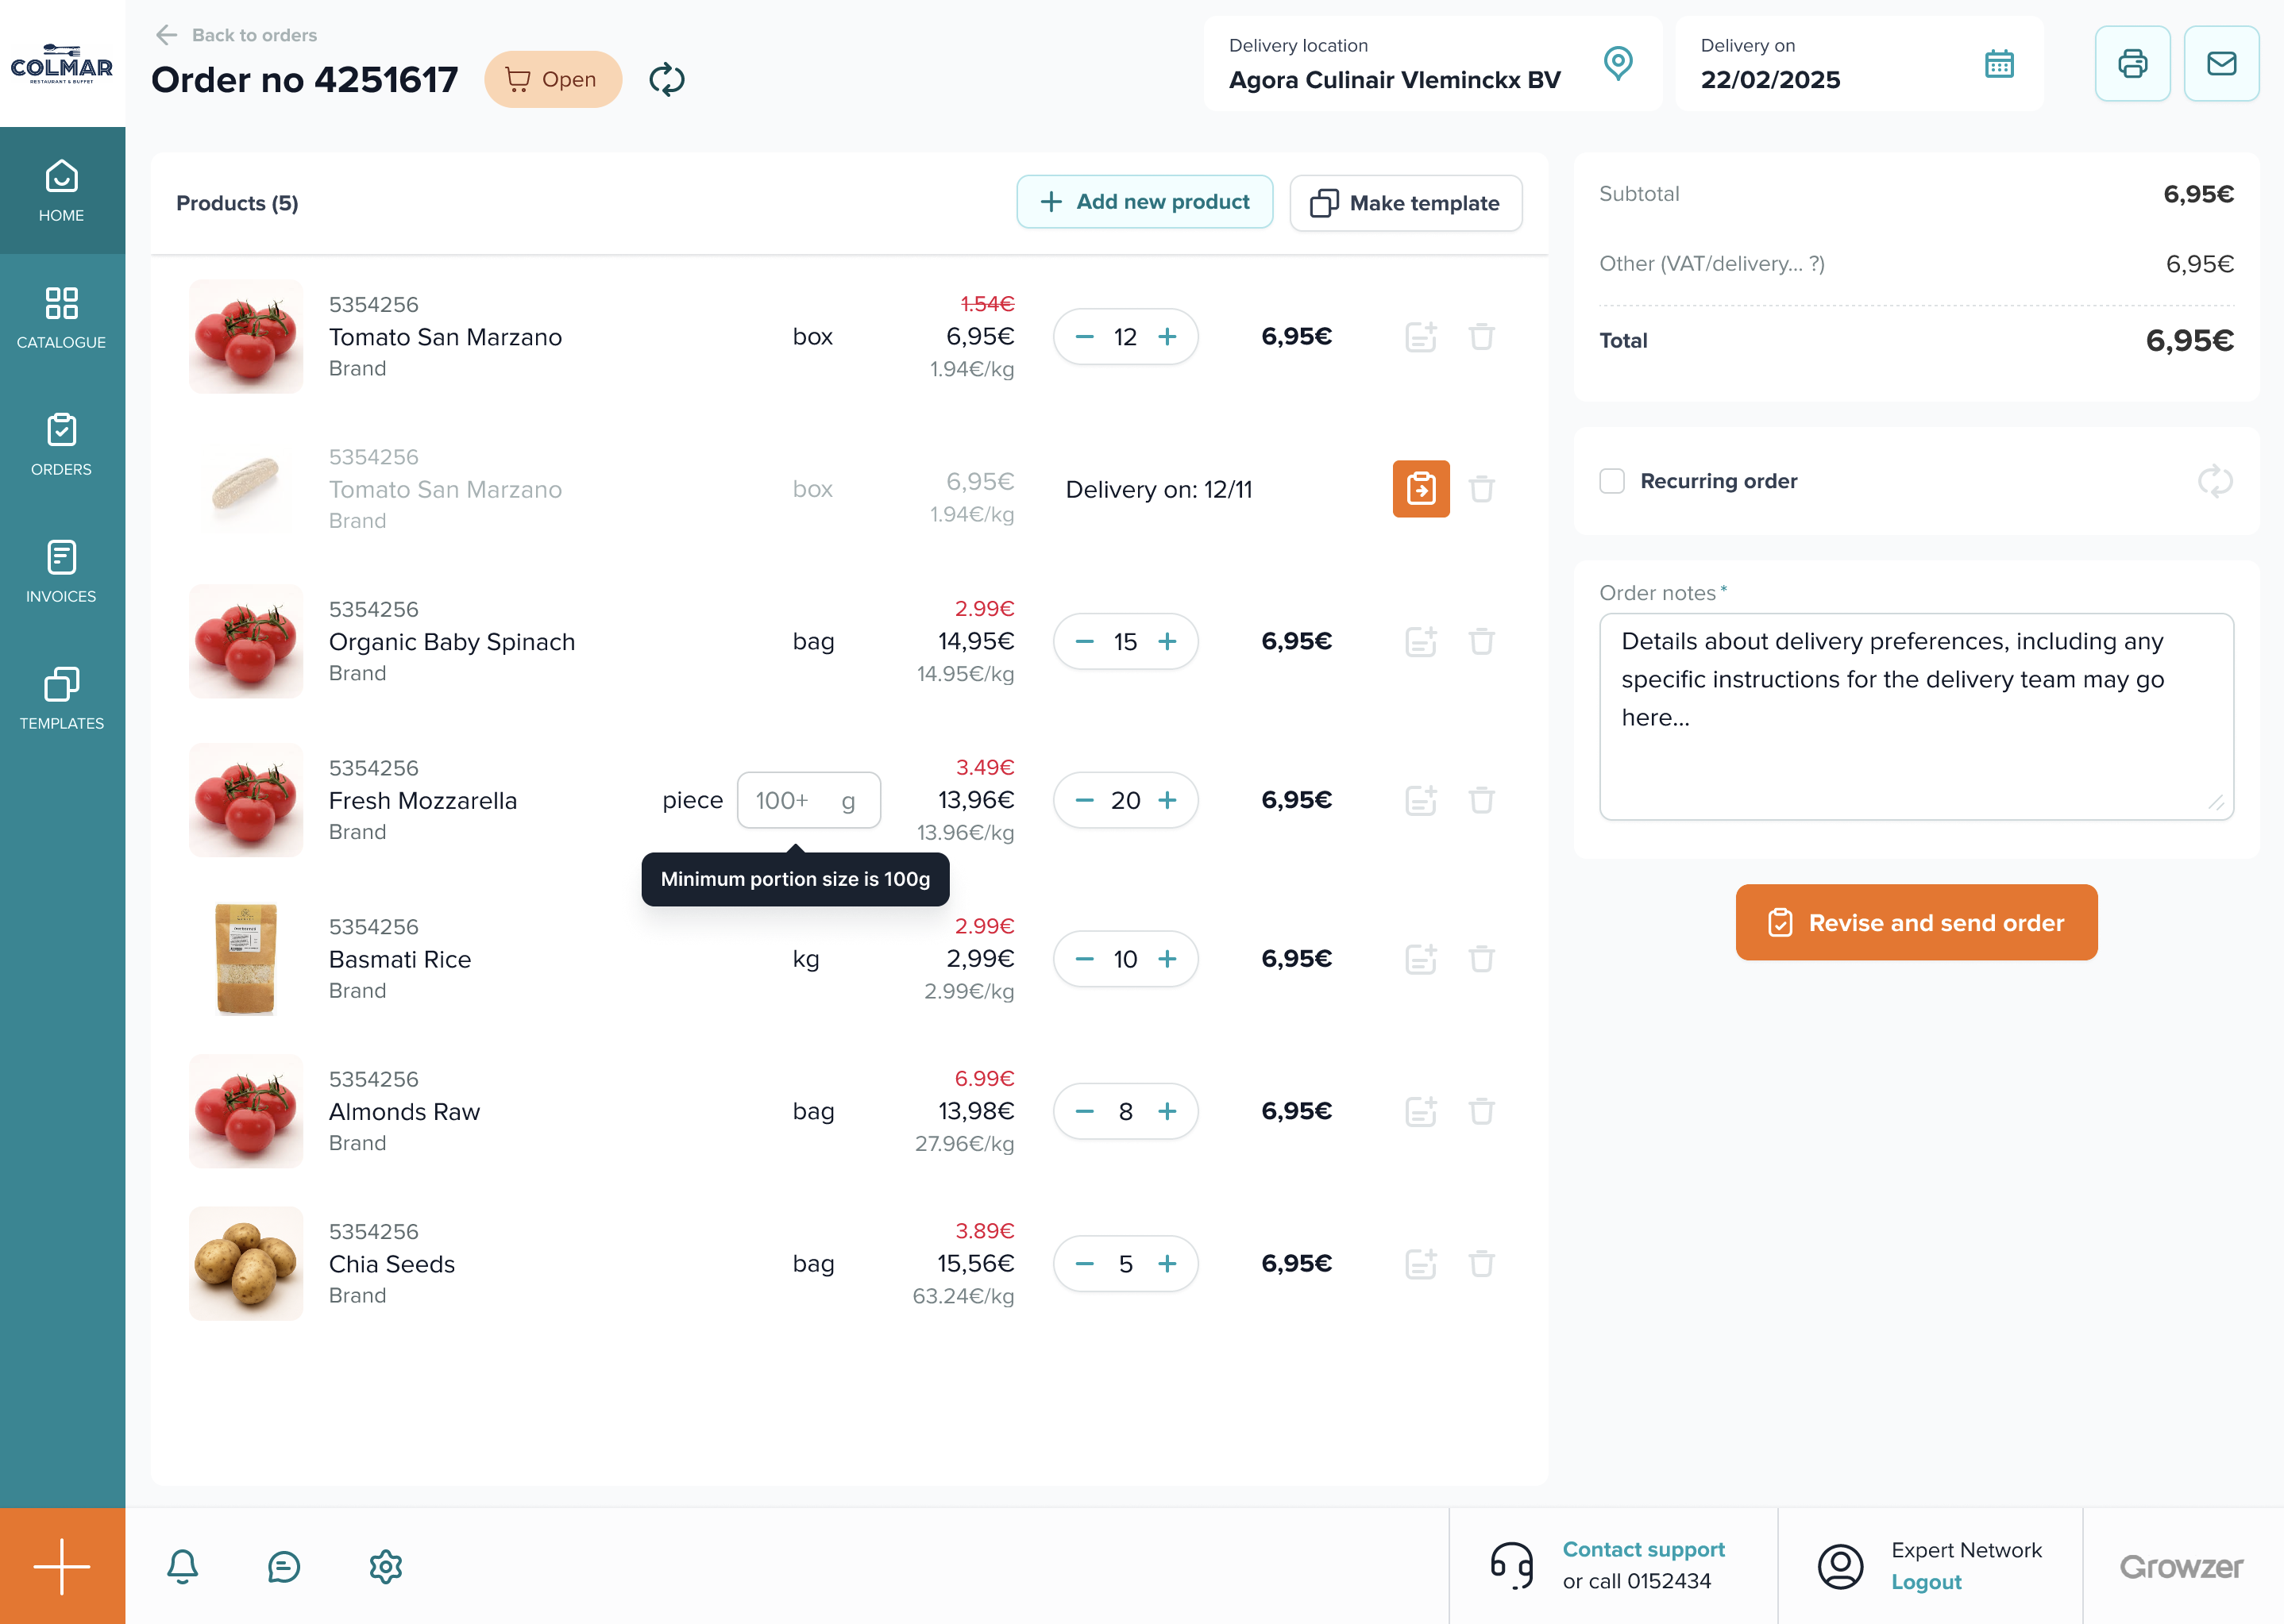Open Chia Seeds product thumbnail
This screenshot has height=1624, width=2284.
point(246,1264)
